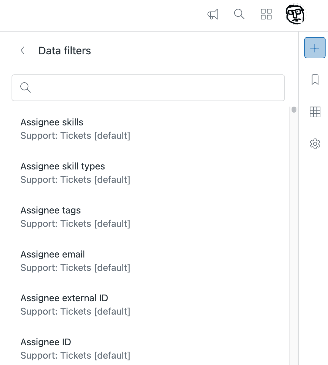Open the bookmarks panel icon
Image resolution: width=328 pixels, height=365 pixels.
pos(315,80)
